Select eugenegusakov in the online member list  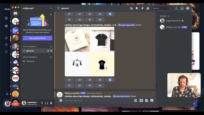(174, 20)
